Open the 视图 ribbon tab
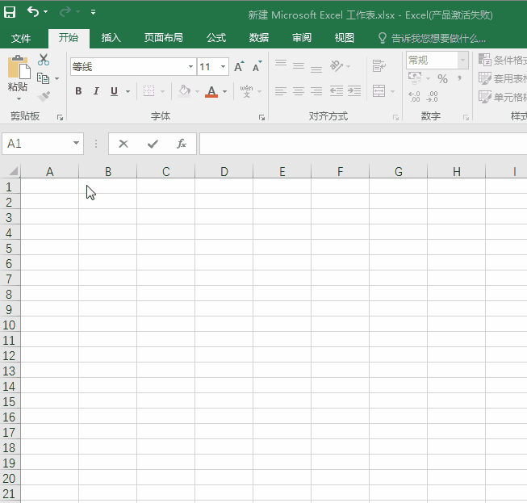 345,38
